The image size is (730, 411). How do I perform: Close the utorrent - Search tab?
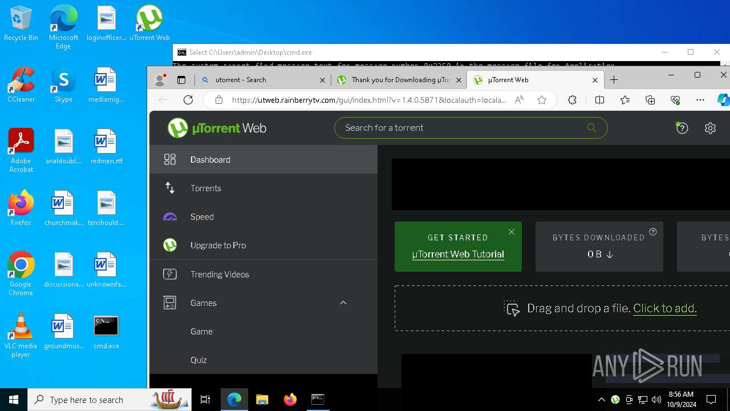point(322,80)
